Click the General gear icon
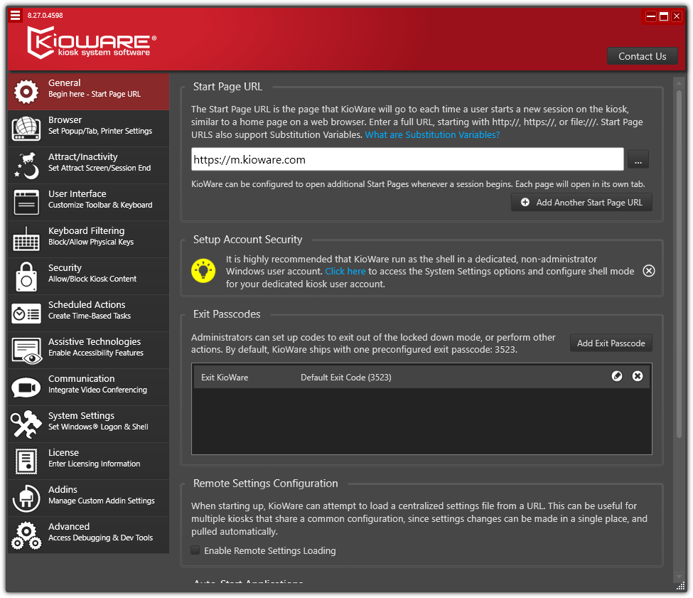Image resolution: width=693 pixels, height=598 pixels. (26, 92)
